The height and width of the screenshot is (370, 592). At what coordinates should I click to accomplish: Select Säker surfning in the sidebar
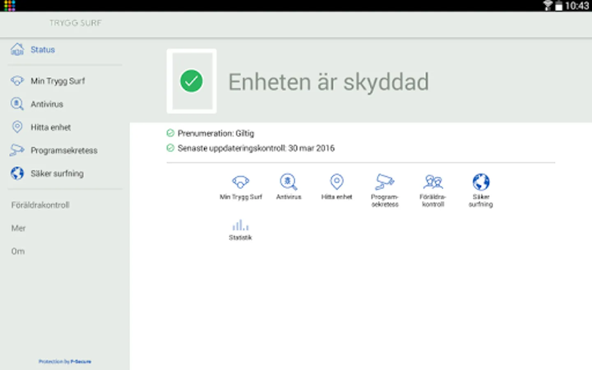[x=57, y=173]
